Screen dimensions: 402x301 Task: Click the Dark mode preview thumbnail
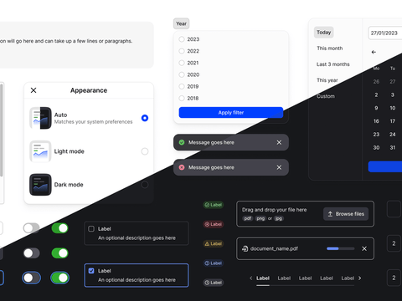click(40, 185)
